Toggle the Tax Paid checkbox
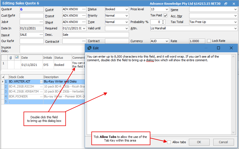239x149 pixels. [165, 16]
